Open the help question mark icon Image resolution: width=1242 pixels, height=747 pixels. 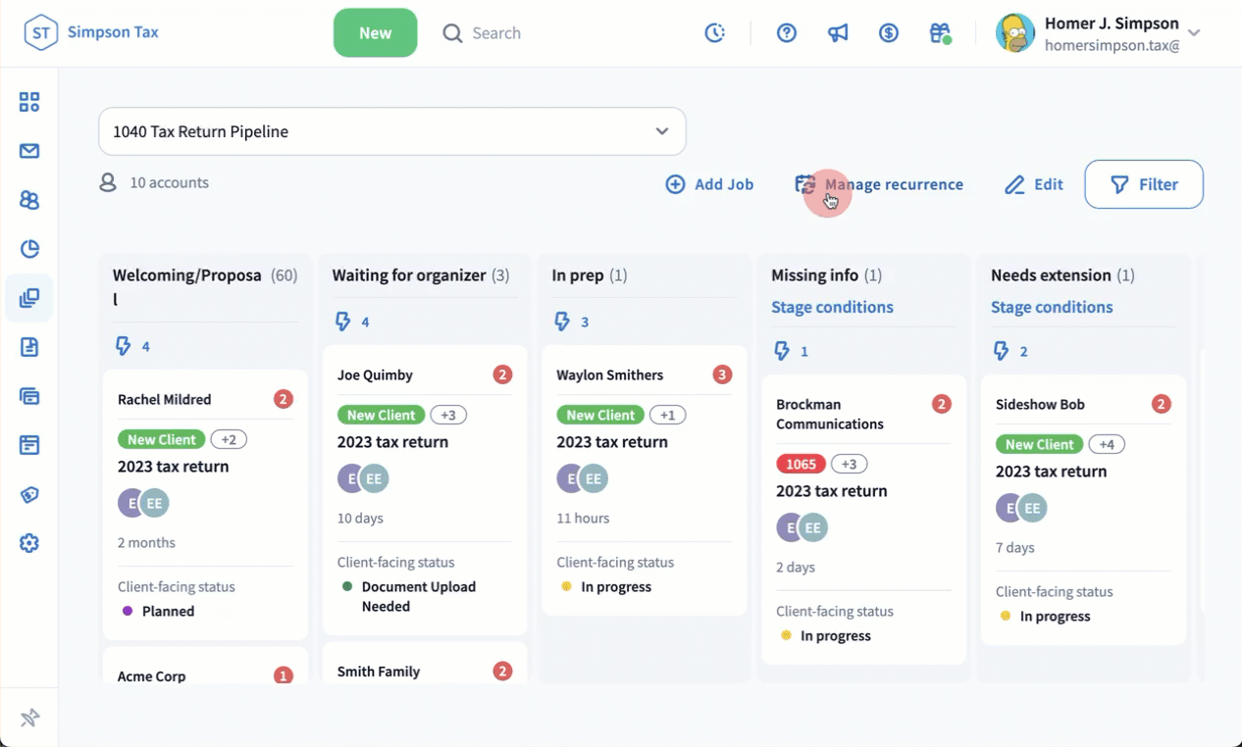click(787, 33)
